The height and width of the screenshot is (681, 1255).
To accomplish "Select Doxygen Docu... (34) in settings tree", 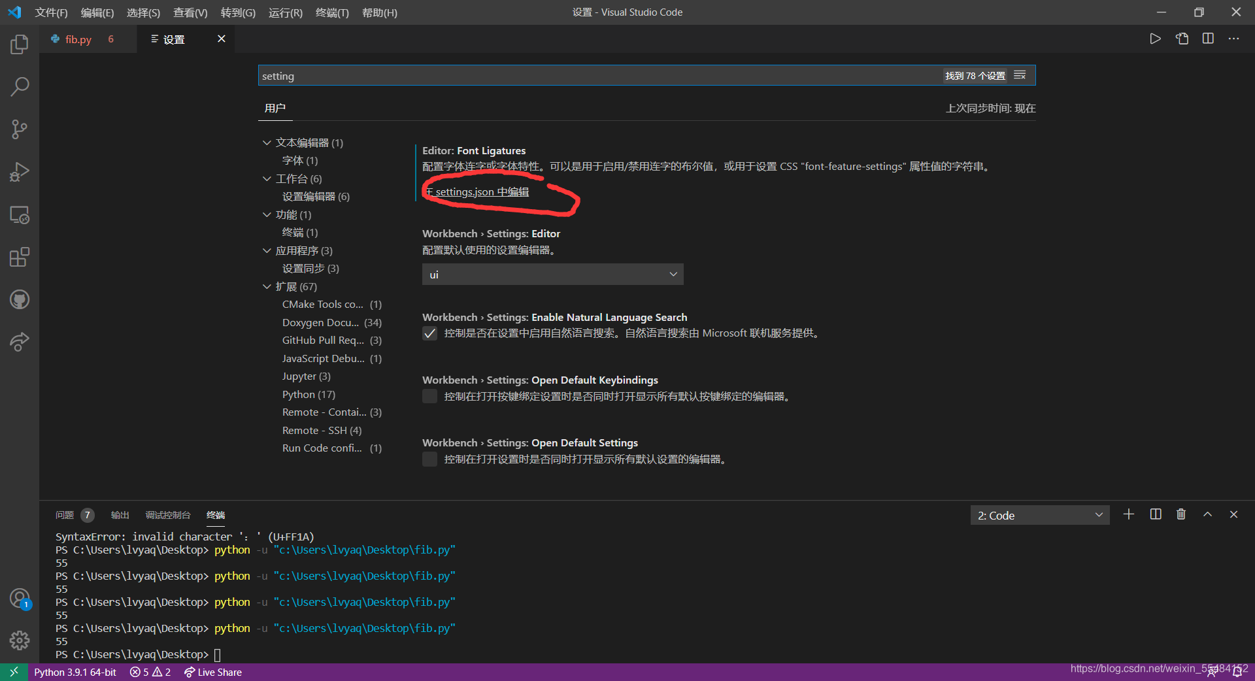I will (x=332, y=323).
